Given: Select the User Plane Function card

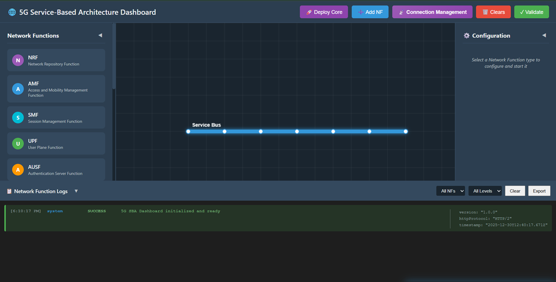Looking at the screenshot, I should [x=56, y=144].
